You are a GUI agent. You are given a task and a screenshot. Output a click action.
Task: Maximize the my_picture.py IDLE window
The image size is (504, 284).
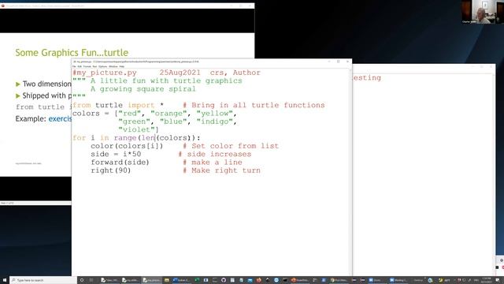coord(338,62)
